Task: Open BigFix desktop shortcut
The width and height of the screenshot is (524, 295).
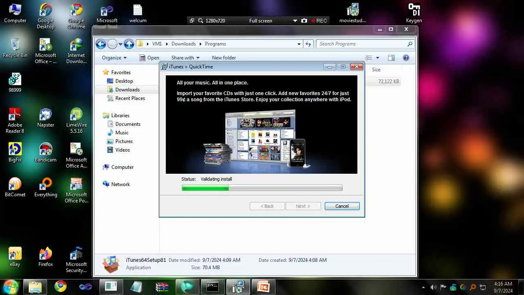Action: coord(15,153)
